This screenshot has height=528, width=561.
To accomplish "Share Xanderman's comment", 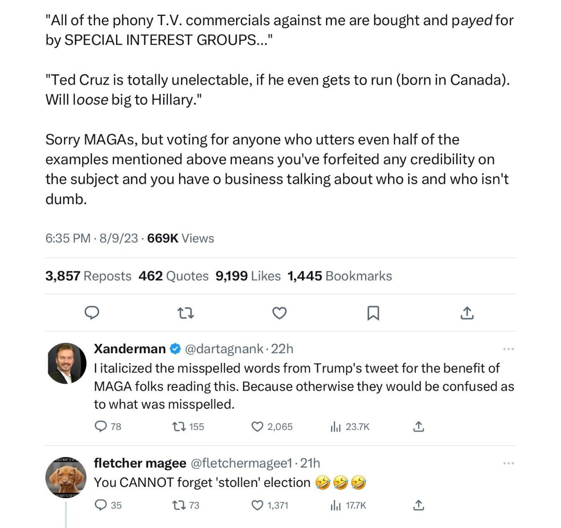I will (x=419, y=426).
